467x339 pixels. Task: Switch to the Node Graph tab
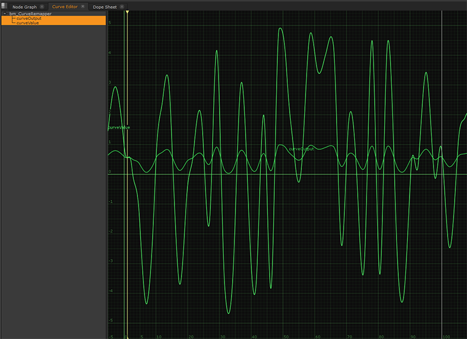click(25, 6)
